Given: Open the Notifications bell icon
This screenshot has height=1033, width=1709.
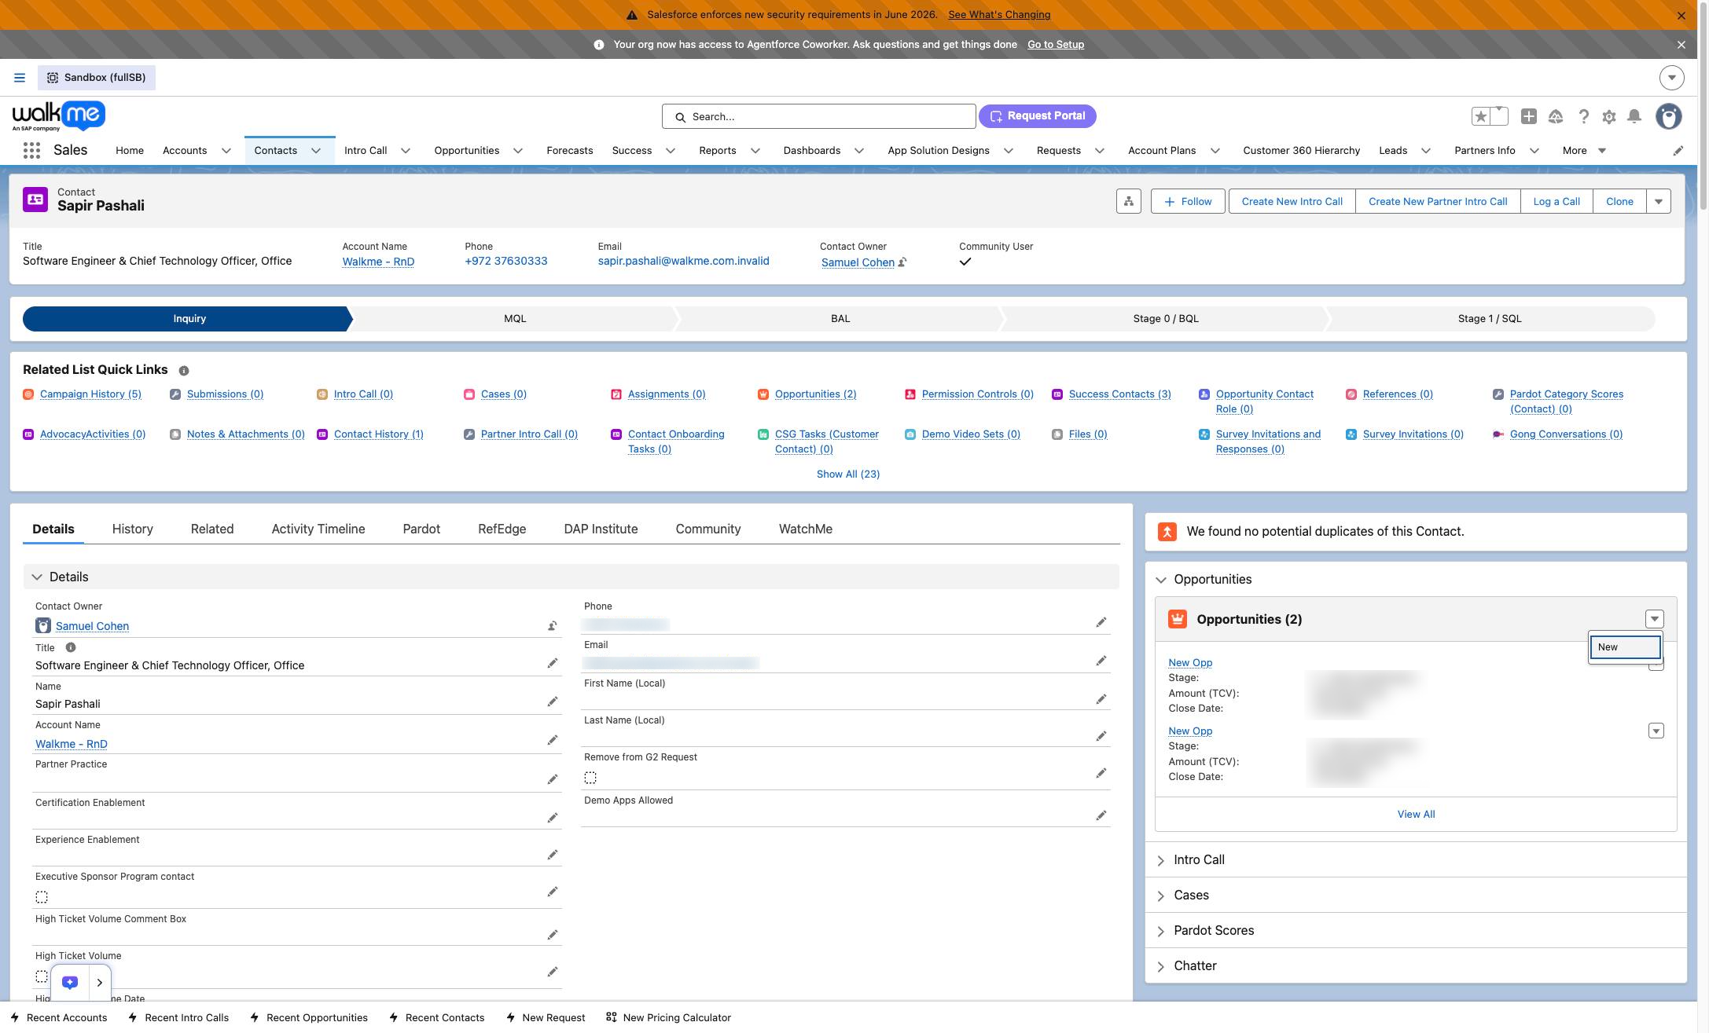Looking at the screenshot, I should click(1634, 116).
